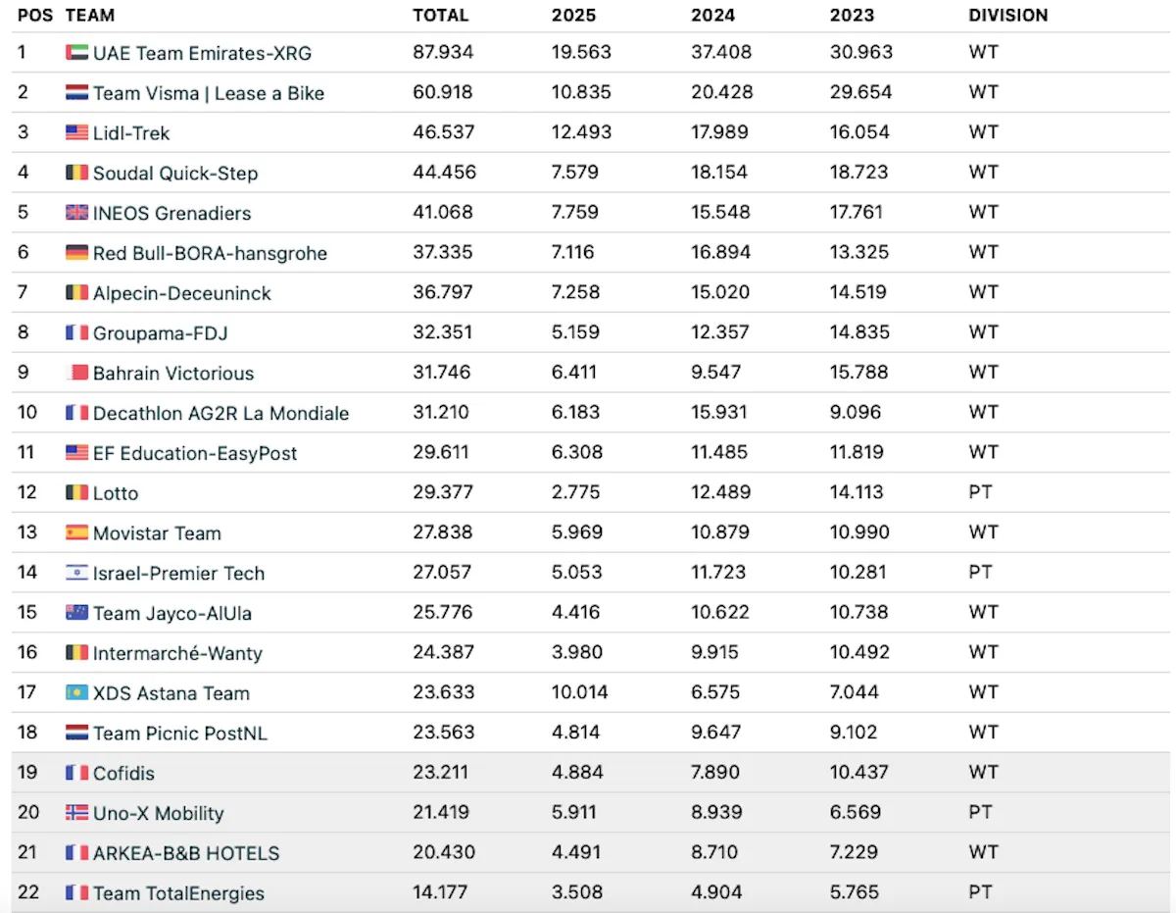Image resolution: width=1176 pixels, height=913 pixels.
Task: Open the Team Visma | Lease a Bike link
Action: tap(209, 93)
